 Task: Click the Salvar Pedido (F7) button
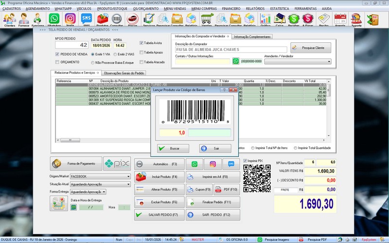(x=159, y=214)
